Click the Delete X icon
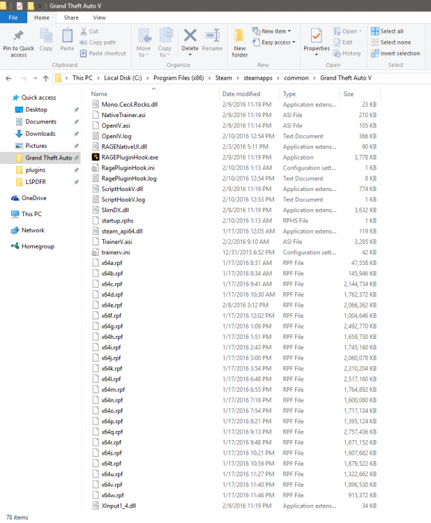This screenshot has height=523, width=431. pyautogui.click(x=190, y=36)
